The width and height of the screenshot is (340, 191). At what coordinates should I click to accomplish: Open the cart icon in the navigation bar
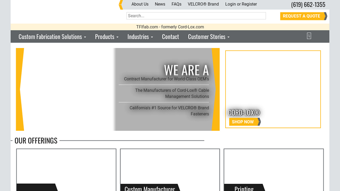click(309, 36)
